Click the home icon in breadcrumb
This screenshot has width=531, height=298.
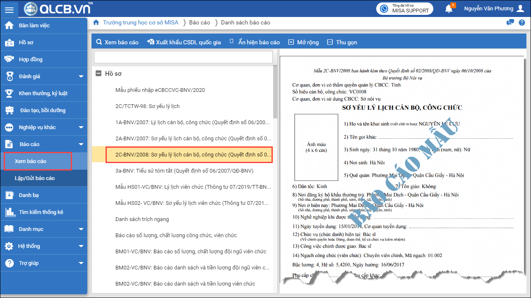96,22
